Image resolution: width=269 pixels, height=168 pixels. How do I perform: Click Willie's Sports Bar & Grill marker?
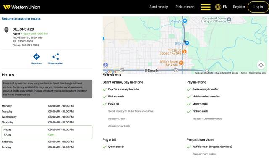point(181,63)
